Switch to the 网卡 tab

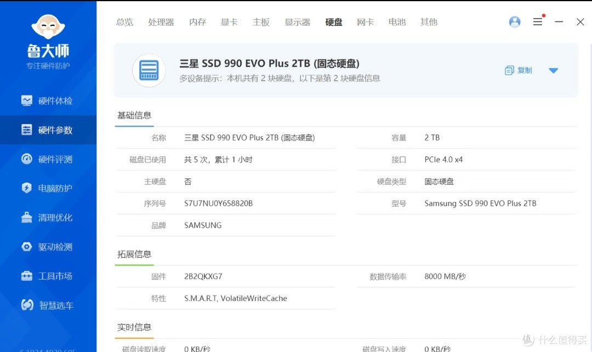point(365,22)
